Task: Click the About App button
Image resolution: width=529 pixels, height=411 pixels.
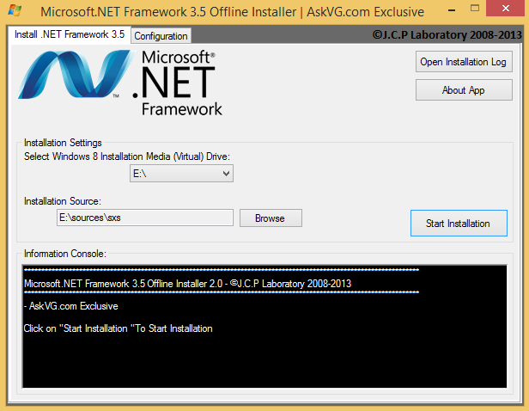Action: click(x=464, y=90)
